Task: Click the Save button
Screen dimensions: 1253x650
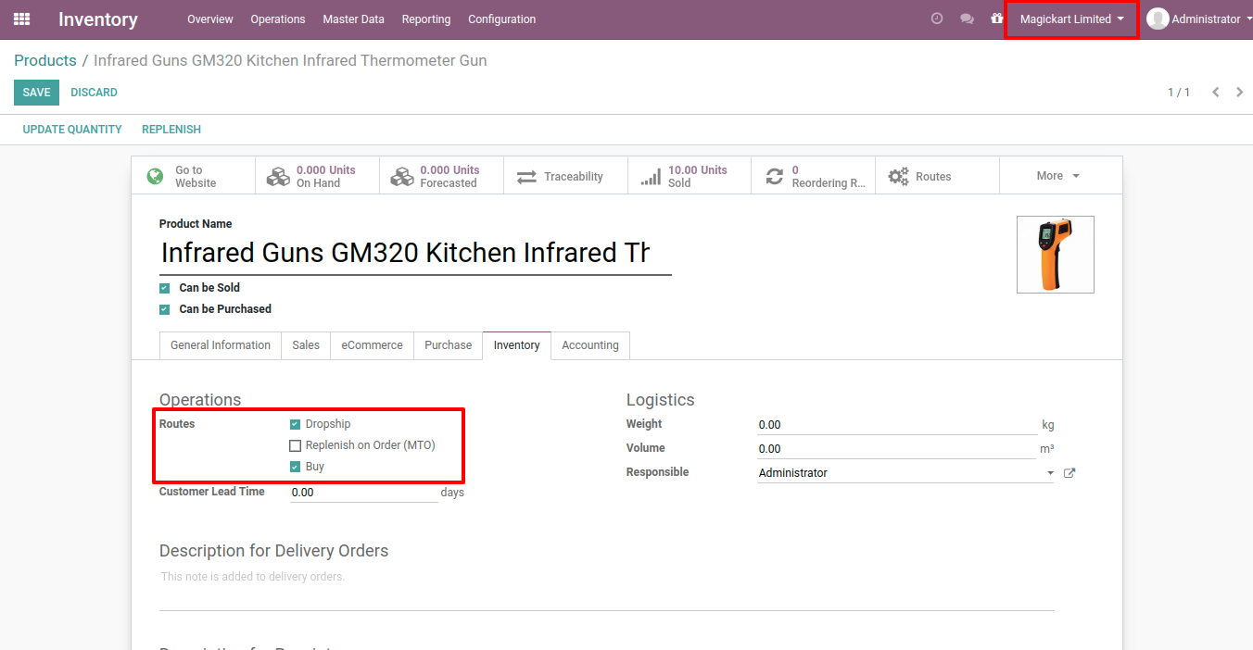Action: tap(37, 93)
